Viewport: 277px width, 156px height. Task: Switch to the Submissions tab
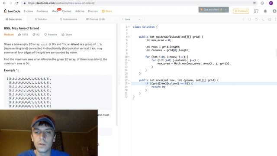(68, 19)
